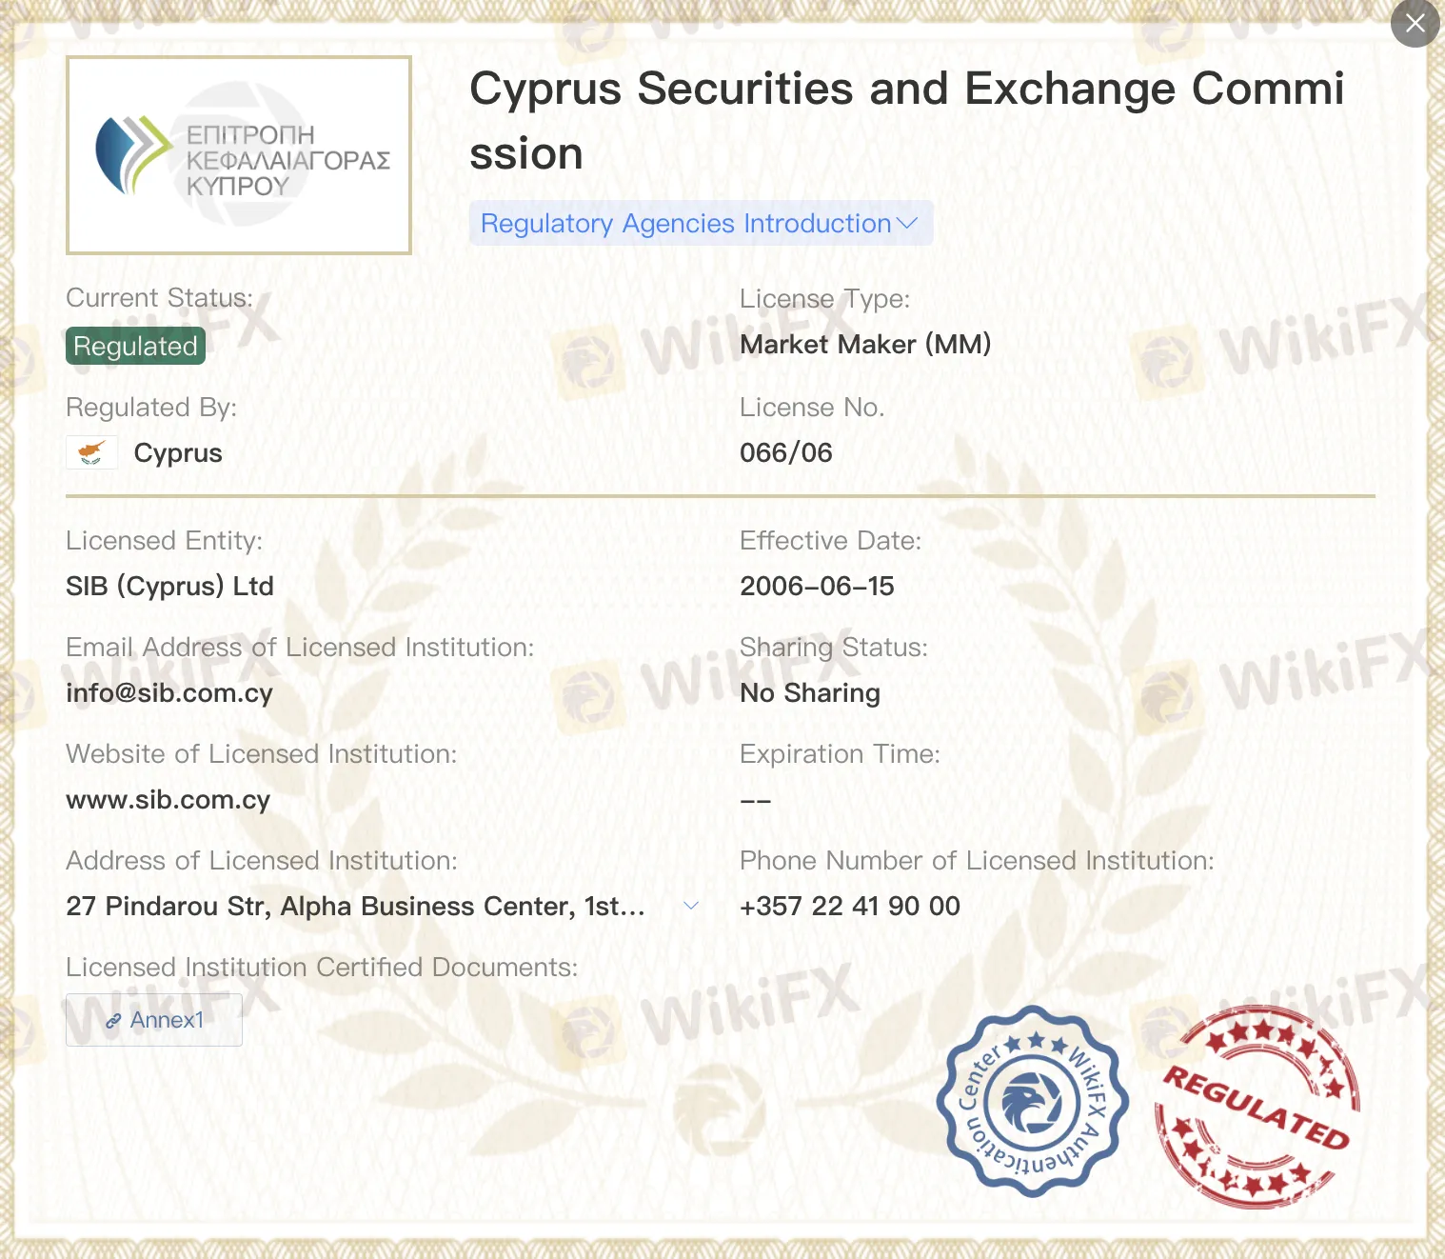Click the Cyprus flag icon

92,452
